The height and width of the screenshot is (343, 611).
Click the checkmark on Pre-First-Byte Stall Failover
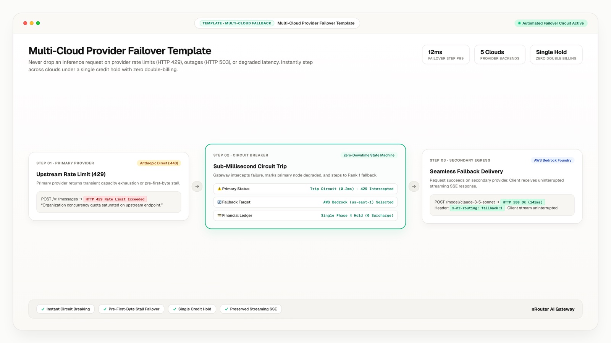tap(105, 309)
